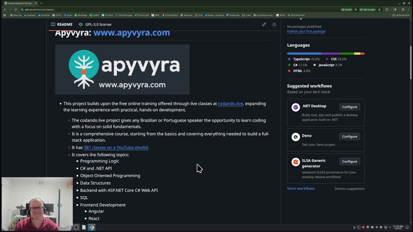This screenshot has width=413, height=232.
Task: Open the www.apyvyra.com heading link
Action: pos(132,33)
